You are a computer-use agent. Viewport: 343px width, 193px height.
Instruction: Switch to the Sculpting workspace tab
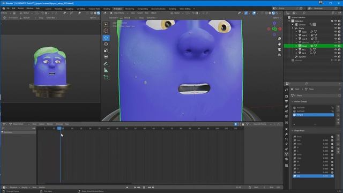pyautogui.click(x=69, y=9)
